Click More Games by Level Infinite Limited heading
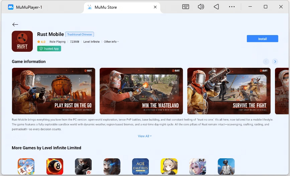 pyautogui.click(x=46, y=148)
